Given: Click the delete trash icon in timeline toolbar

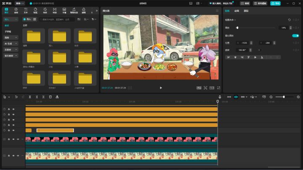Looking at the screenshot, I should point(50,97).
